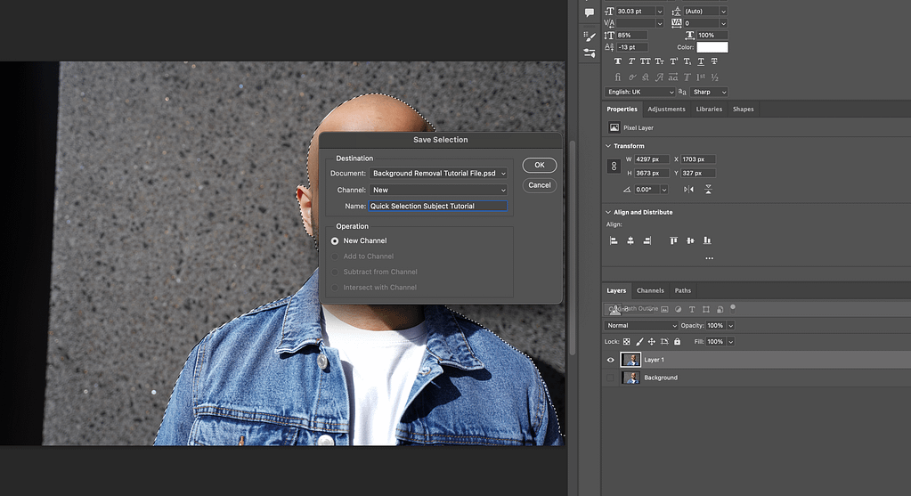Click the white text Color swatch
Image resolution: width=911 pixels, height=496 pixels.
click(712, 47)
